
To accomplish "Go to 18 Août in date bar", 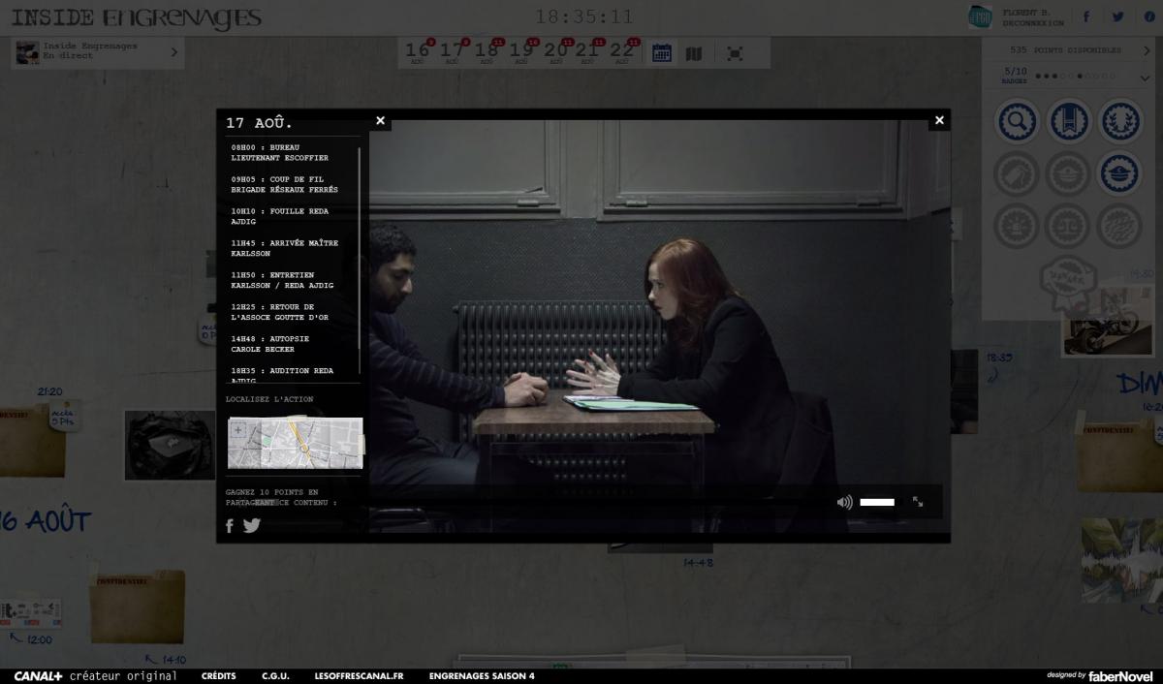I will click(487, 52).
